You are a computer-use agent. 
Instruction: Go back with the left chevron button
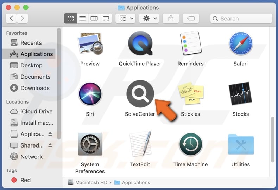tap(11, 18)
